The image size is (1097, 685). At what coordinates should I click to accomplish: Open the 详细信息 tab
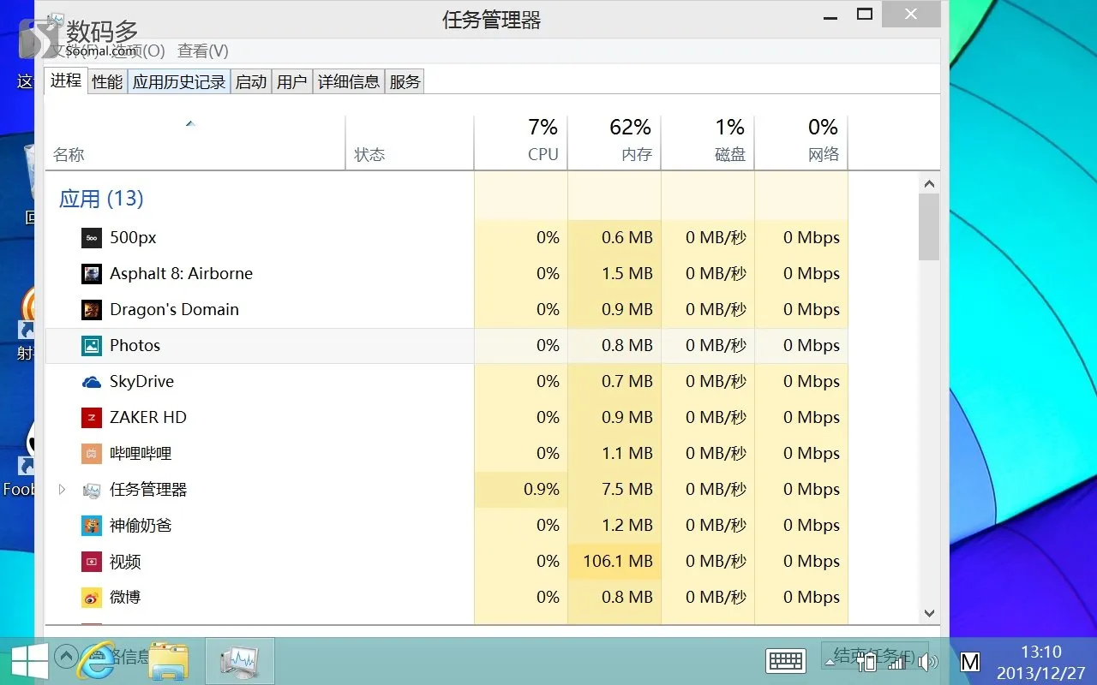click(x=349, y=82)
